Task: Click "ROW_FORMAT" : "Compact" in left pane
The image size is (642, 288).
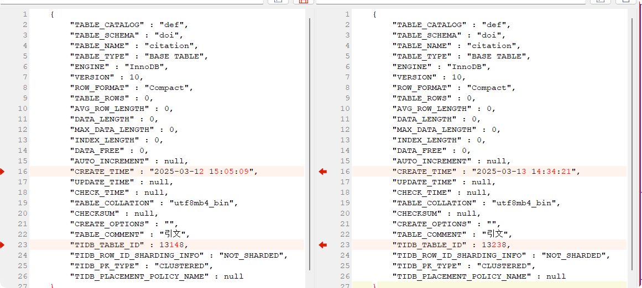Action: [132, 87]
